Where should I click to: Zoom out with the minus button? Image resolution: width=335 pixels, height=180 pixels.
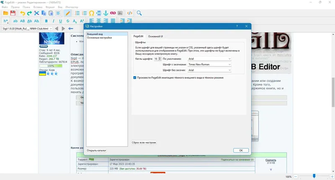click(x=296, y=177)
